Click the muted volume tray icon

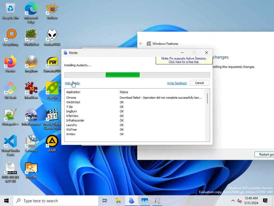tap(239, 201)
